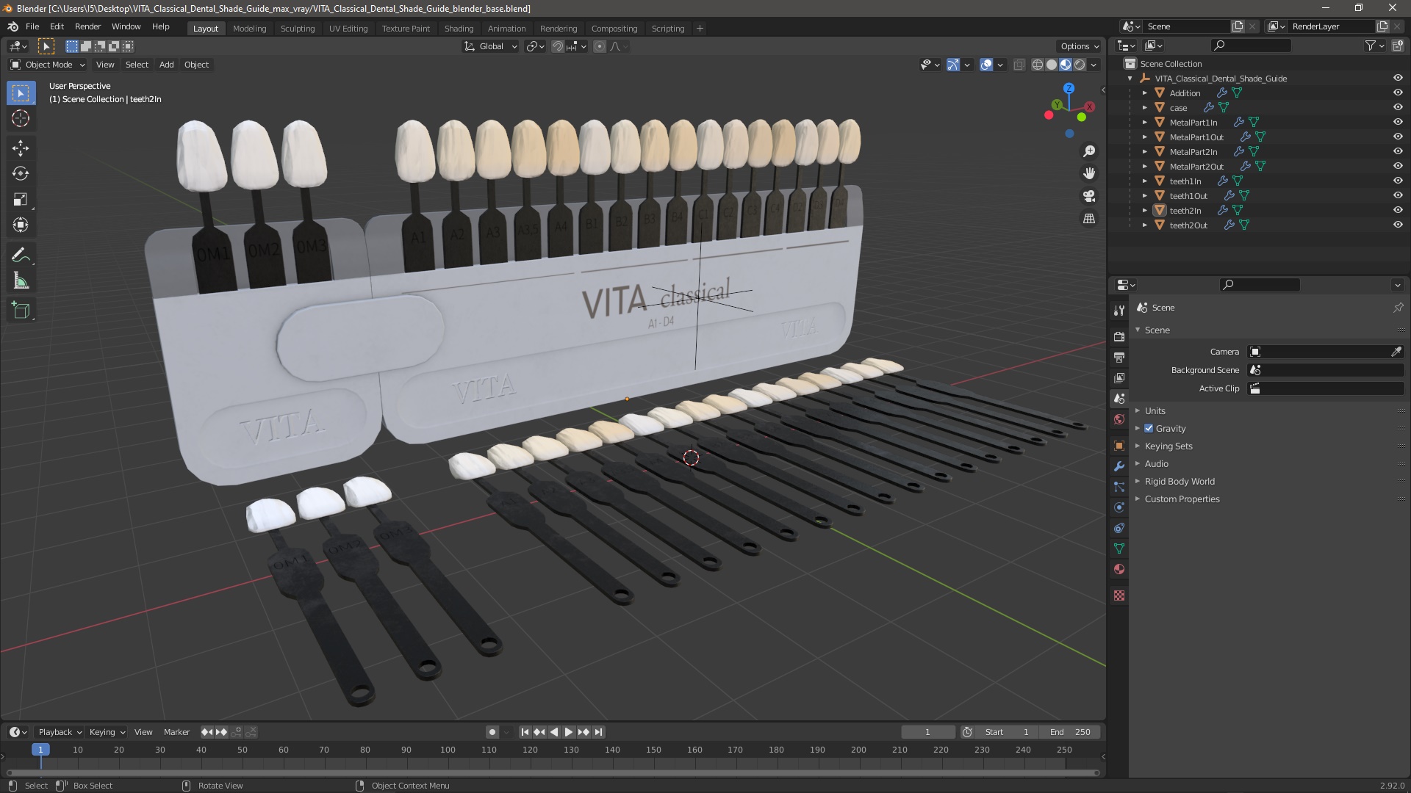The height and width of the screenshot is (793, 1411).
Task: Open the Output properties tab
Action: pyautogui.click(x=1119, y=357)
